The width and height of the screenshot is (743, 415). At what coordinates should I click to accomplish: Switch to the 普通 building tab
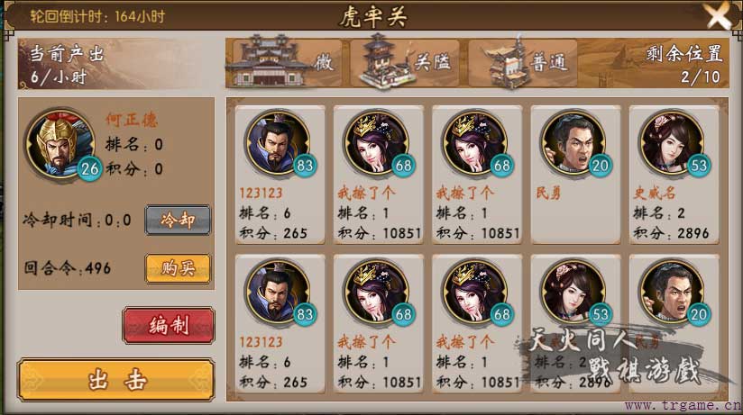pos(523,62)
